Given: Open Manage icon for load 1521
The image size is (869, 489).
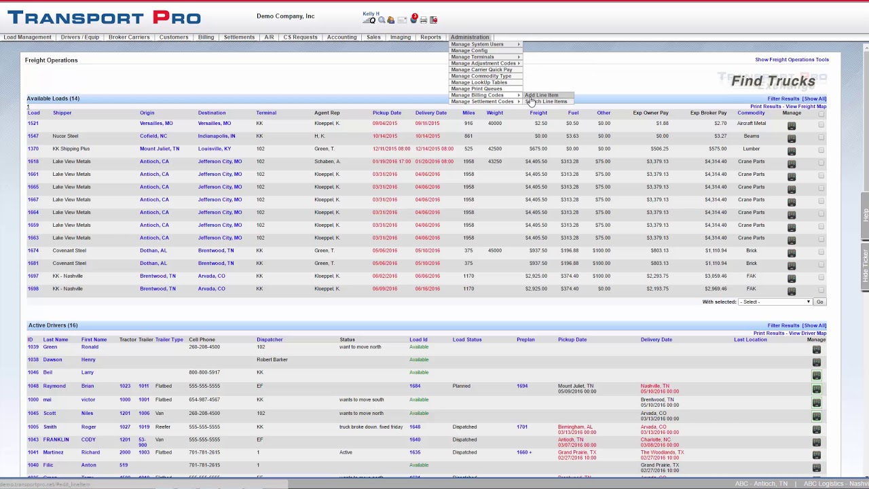Looking at the screenshot, I should point(792,126).
